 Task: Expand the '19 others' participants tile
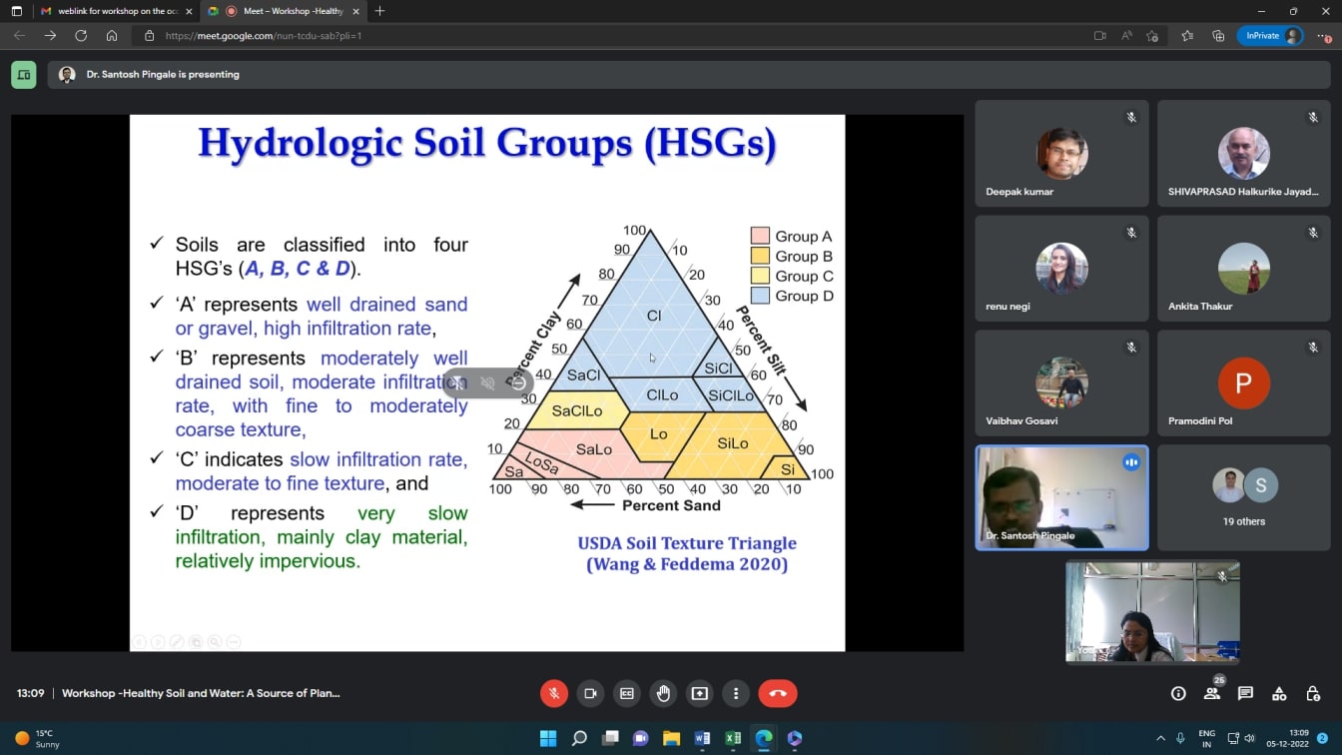click(1243, 497)
